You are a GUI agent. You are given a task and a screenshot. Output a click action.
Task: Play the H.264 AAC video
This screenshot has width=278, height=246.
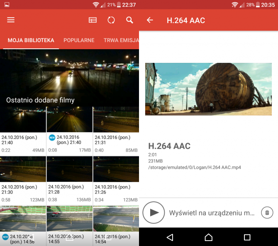coord(154,213)
